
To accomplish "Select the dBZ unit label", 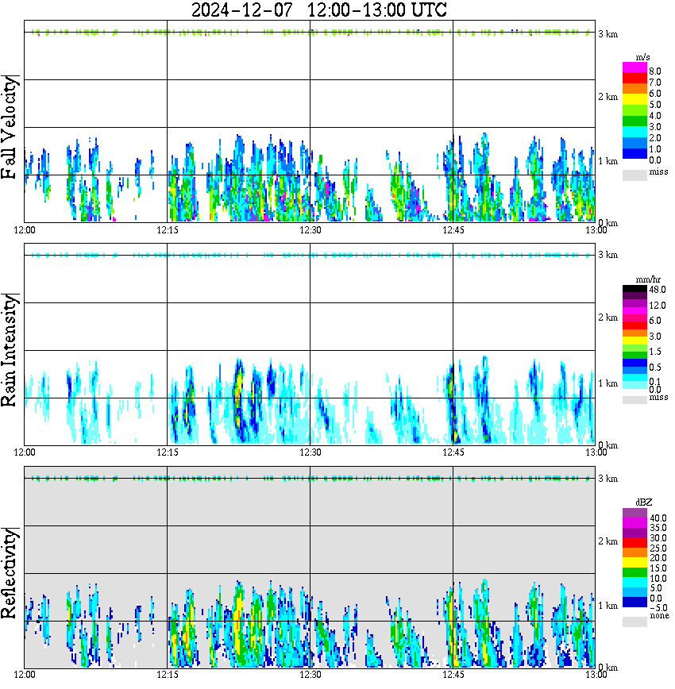I will point(643,502).
